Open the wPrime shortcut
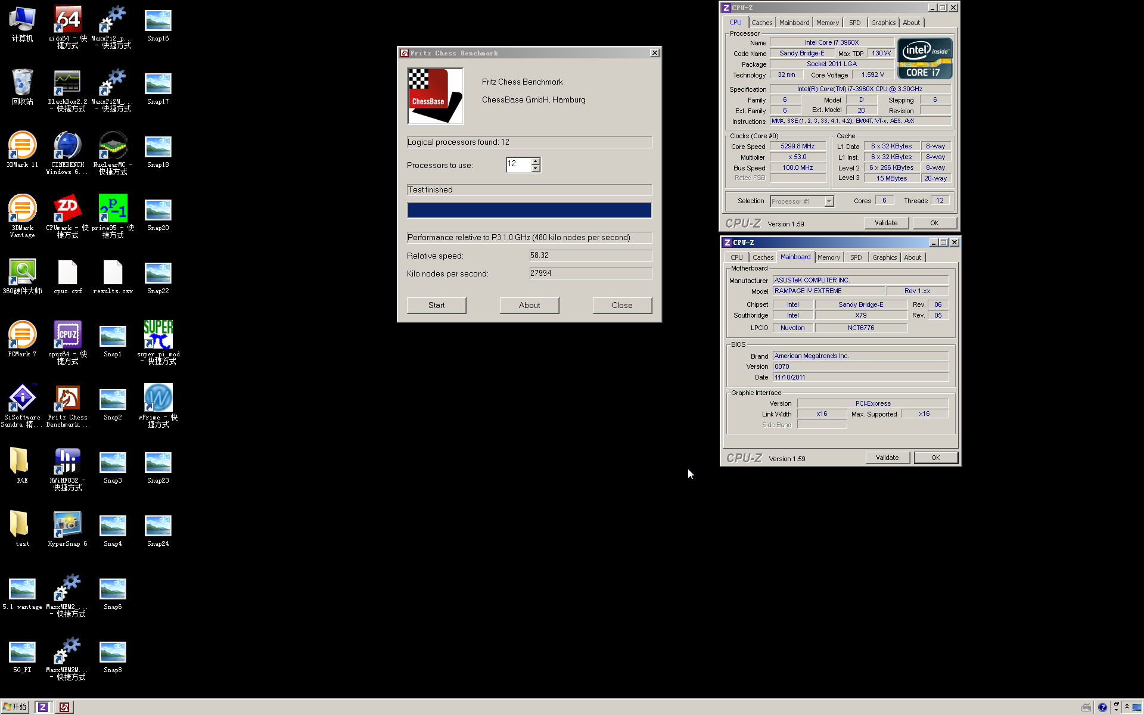This screenshot has width=1144, height=715. 158,406
